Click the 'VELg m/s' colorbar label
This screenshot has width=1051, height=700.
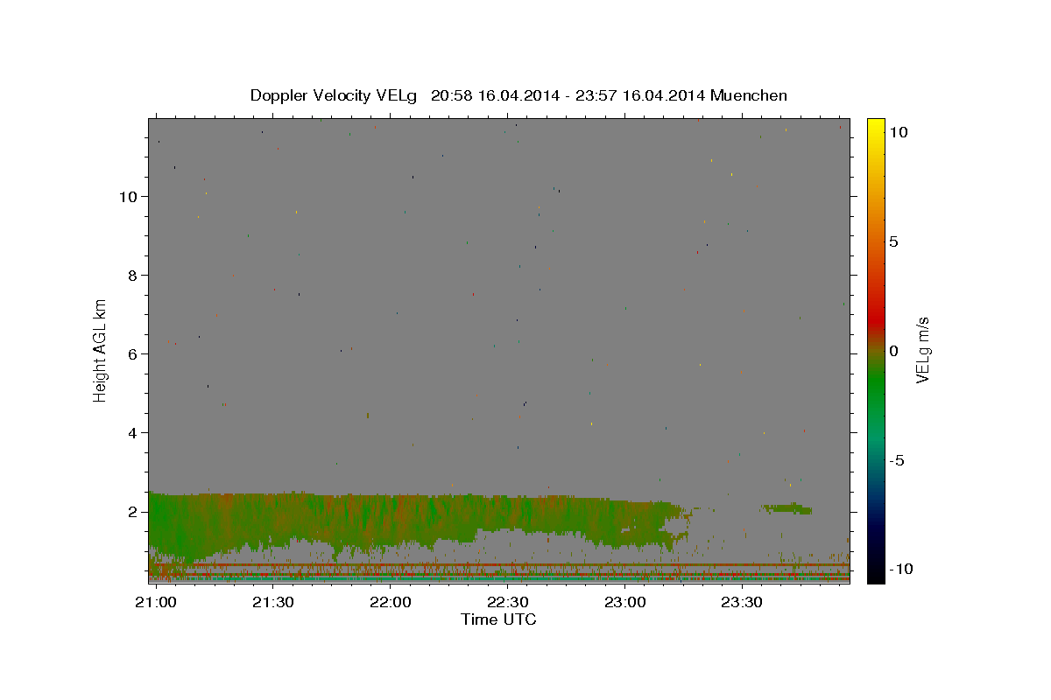(x=922, y=350)
